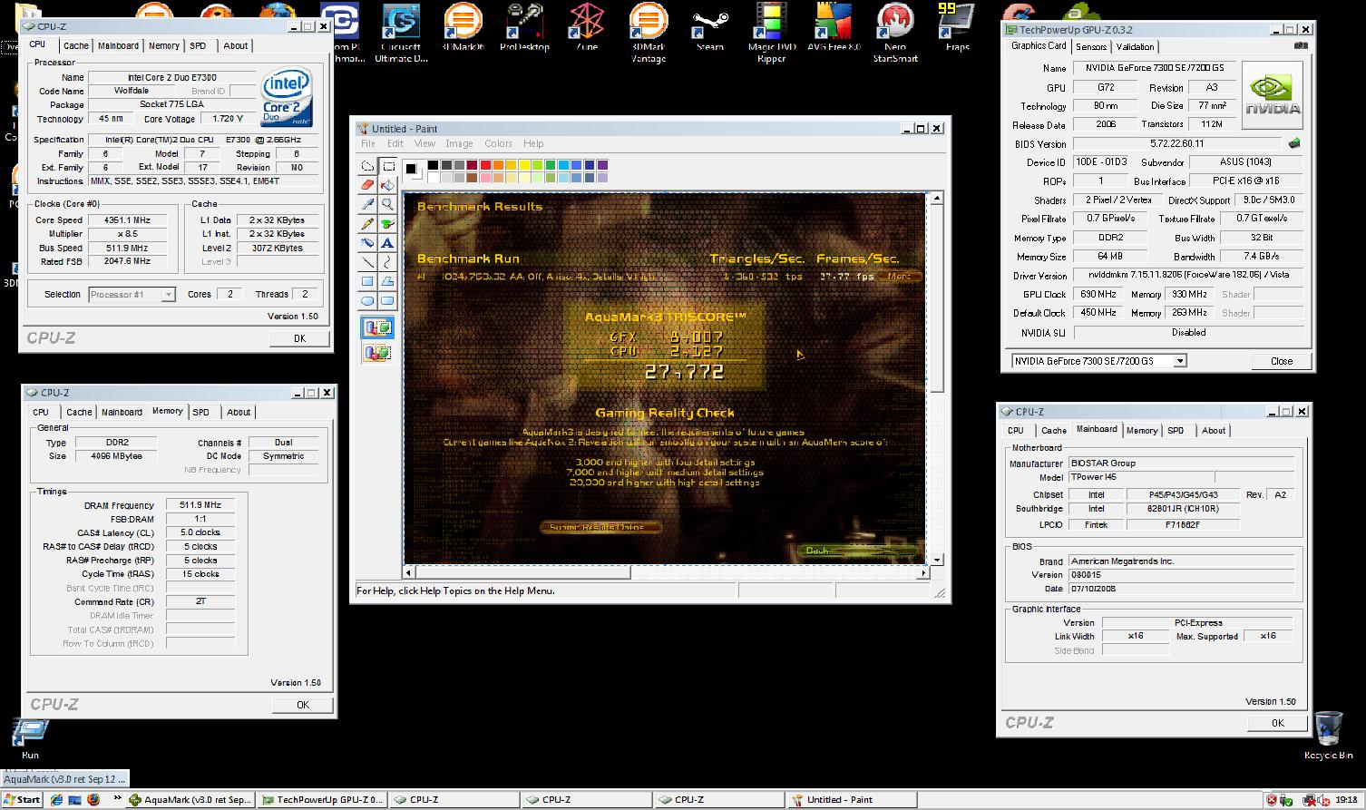Choose the Eraser tool in Paint
This screenshot has height=810, width=1366.
coord(367,185)
